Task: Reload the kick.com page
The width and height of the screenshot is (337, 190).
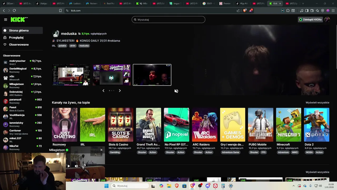Action: (14, 11)
